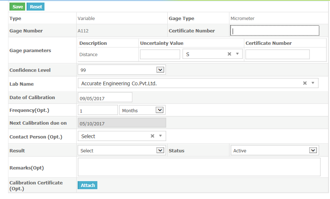This screenshot has width=330, height=199.
Task: Click the Frequency number field
Action: (x=98, y=110)
